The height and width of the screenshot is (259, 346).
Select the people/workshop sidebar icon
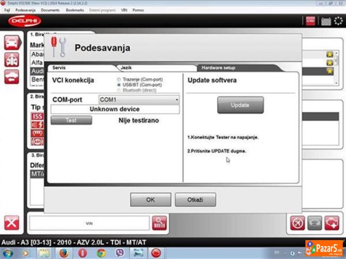12,60
